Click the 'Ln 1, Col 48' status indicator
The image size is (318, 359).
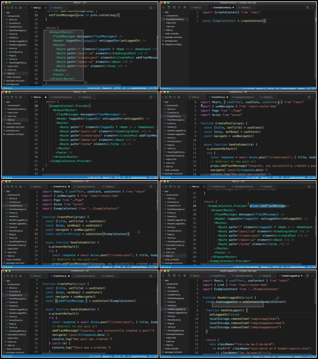click(x=253, y=178)
